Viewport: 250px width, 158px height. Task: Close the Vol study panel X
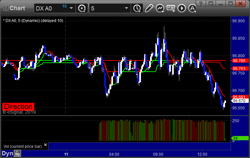[45, 145]
